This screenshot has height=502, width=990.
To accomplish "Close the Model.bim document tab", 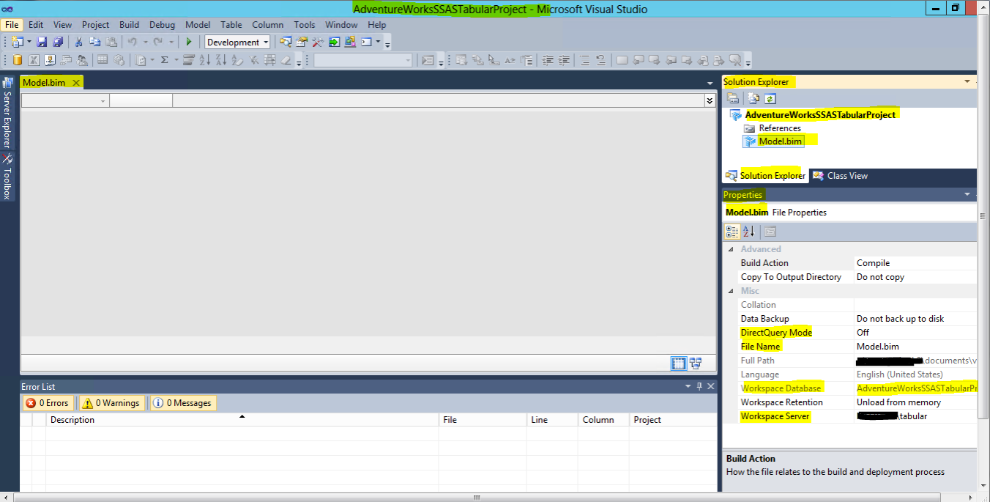I will pyautogui.click(x=76, y=82).
